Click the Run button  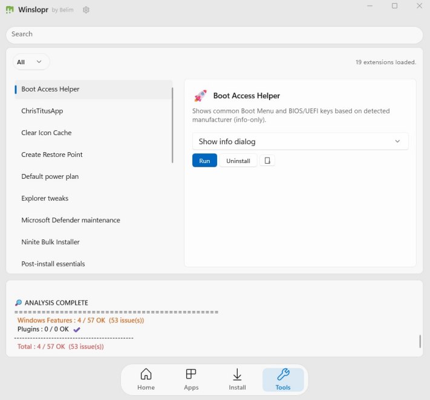[204, 161]
